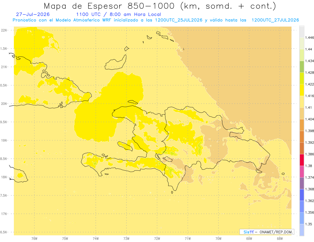
Task: Click the '75W' longitude label
Action: [65, 239]
